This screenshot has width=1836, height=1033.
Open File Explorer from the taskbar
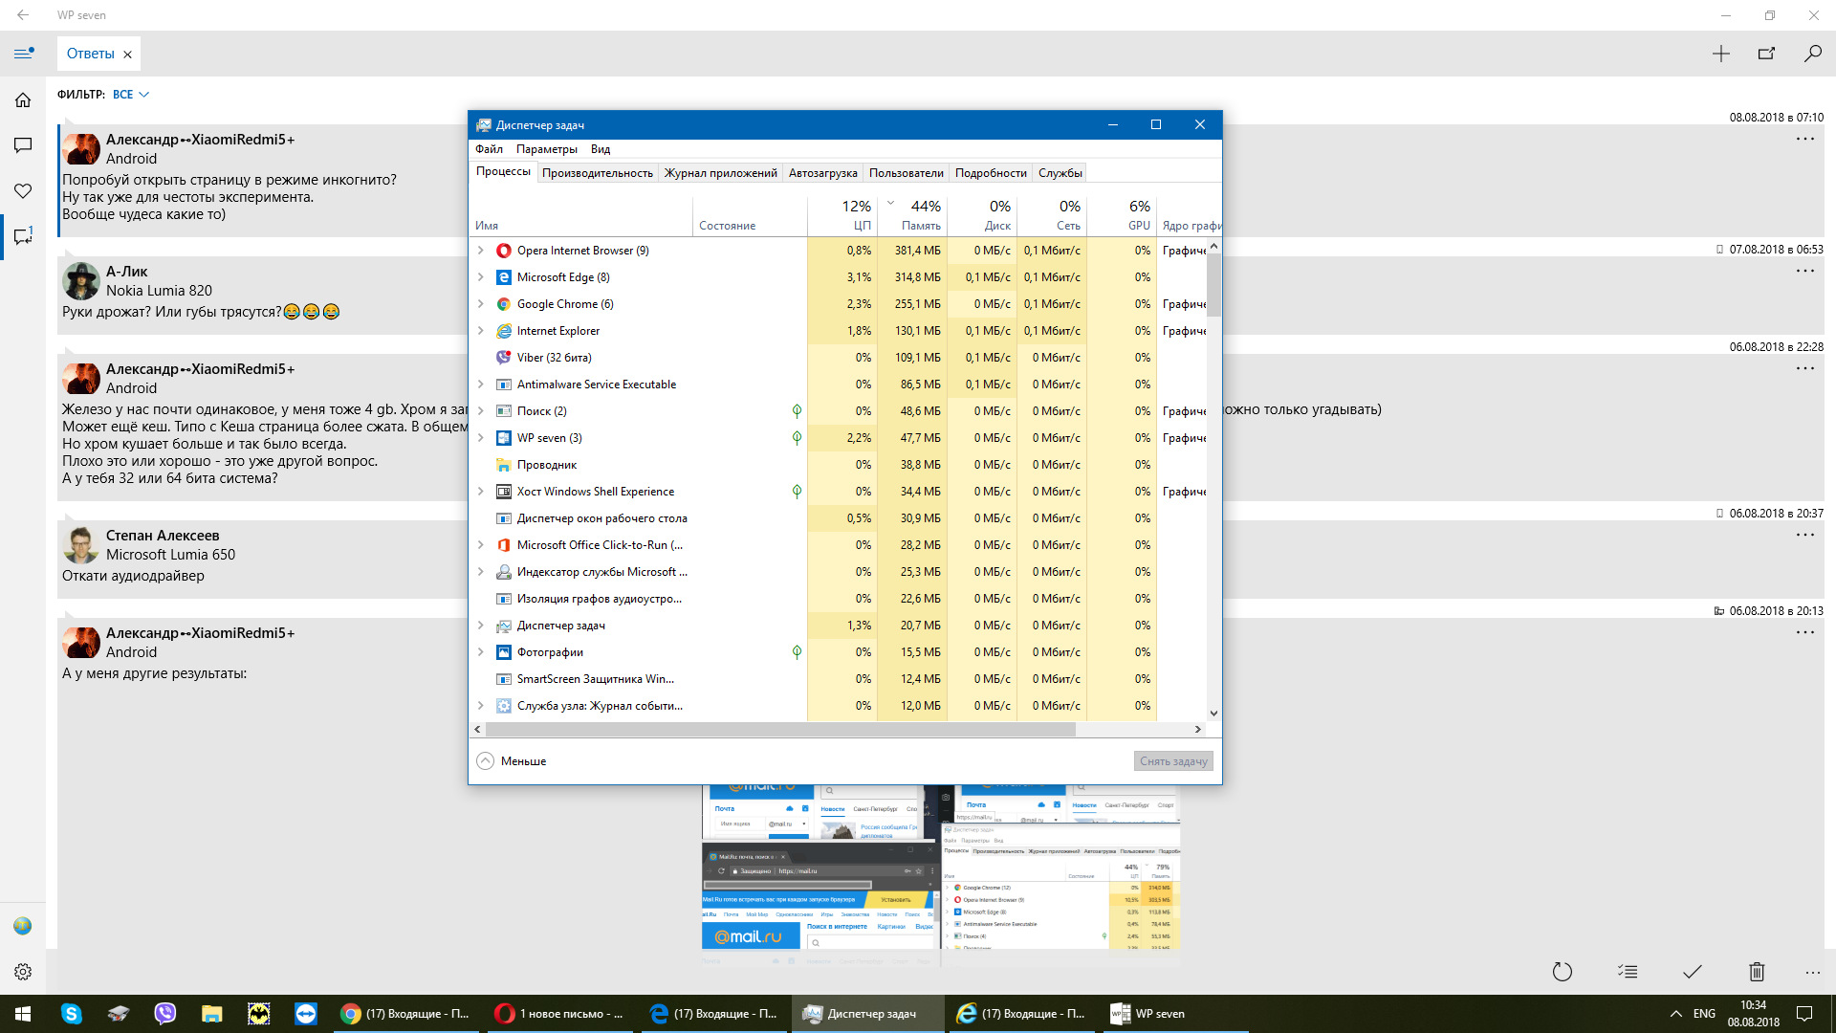[x=211, y=1014]
